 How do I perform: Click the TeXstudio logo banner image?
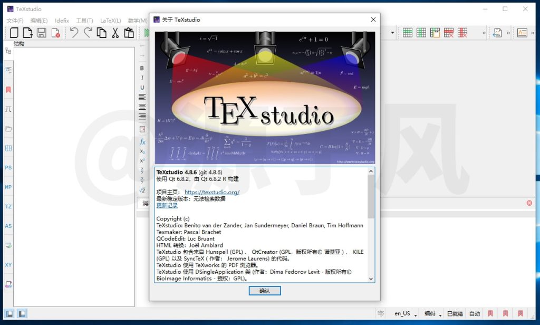coord(265,98)
